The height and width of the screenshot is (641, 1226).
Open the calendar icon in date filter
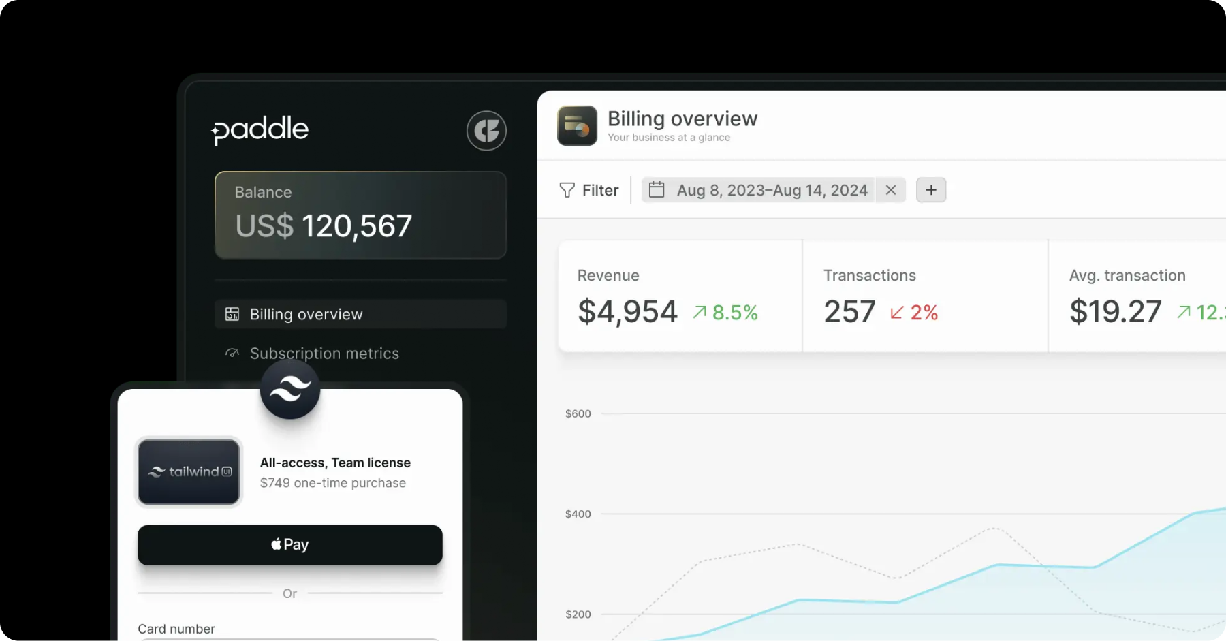tap(657, 189)
